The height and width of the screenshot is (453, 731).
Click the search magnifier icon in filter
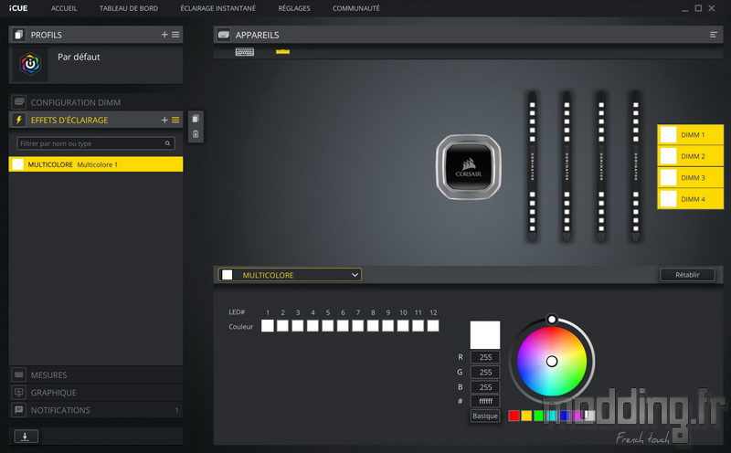pos(167,143)
